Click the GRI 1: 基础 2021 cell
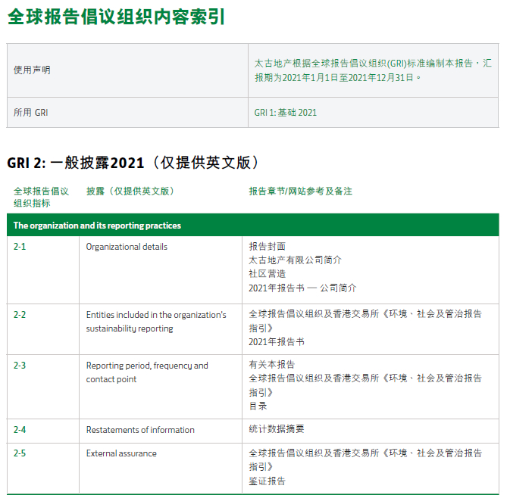This screenshot has width=510, height=495. 373,112
